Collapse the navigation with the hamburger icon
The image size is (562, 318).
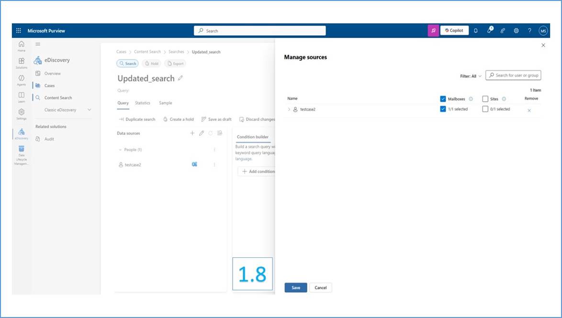pos(38,44)
